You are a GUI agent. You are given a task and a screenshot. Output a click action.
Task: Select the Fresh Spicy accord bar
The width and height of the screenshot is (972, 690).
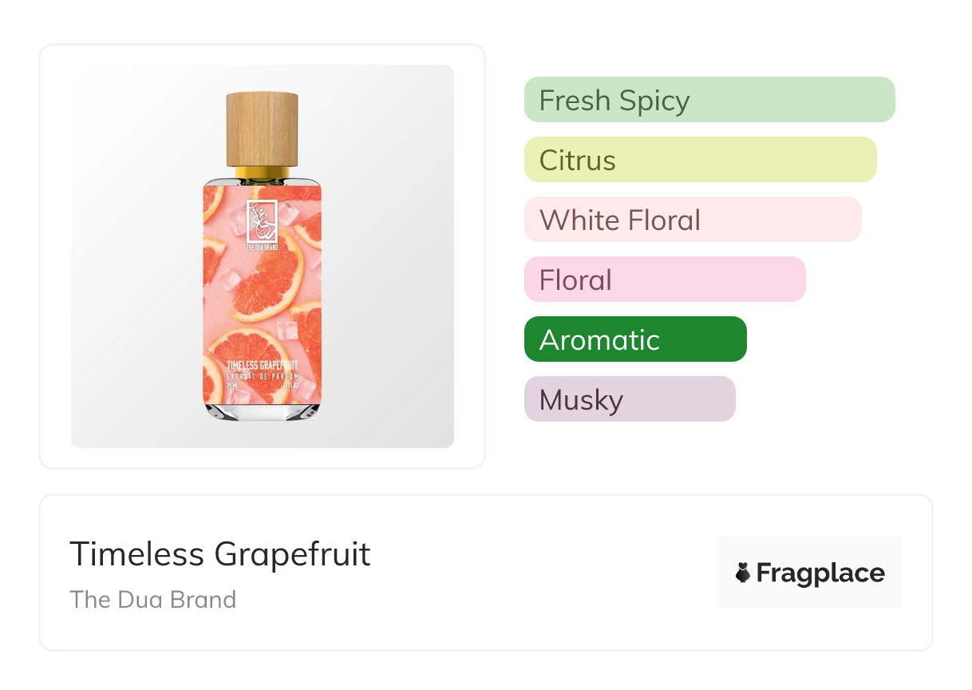709,100
